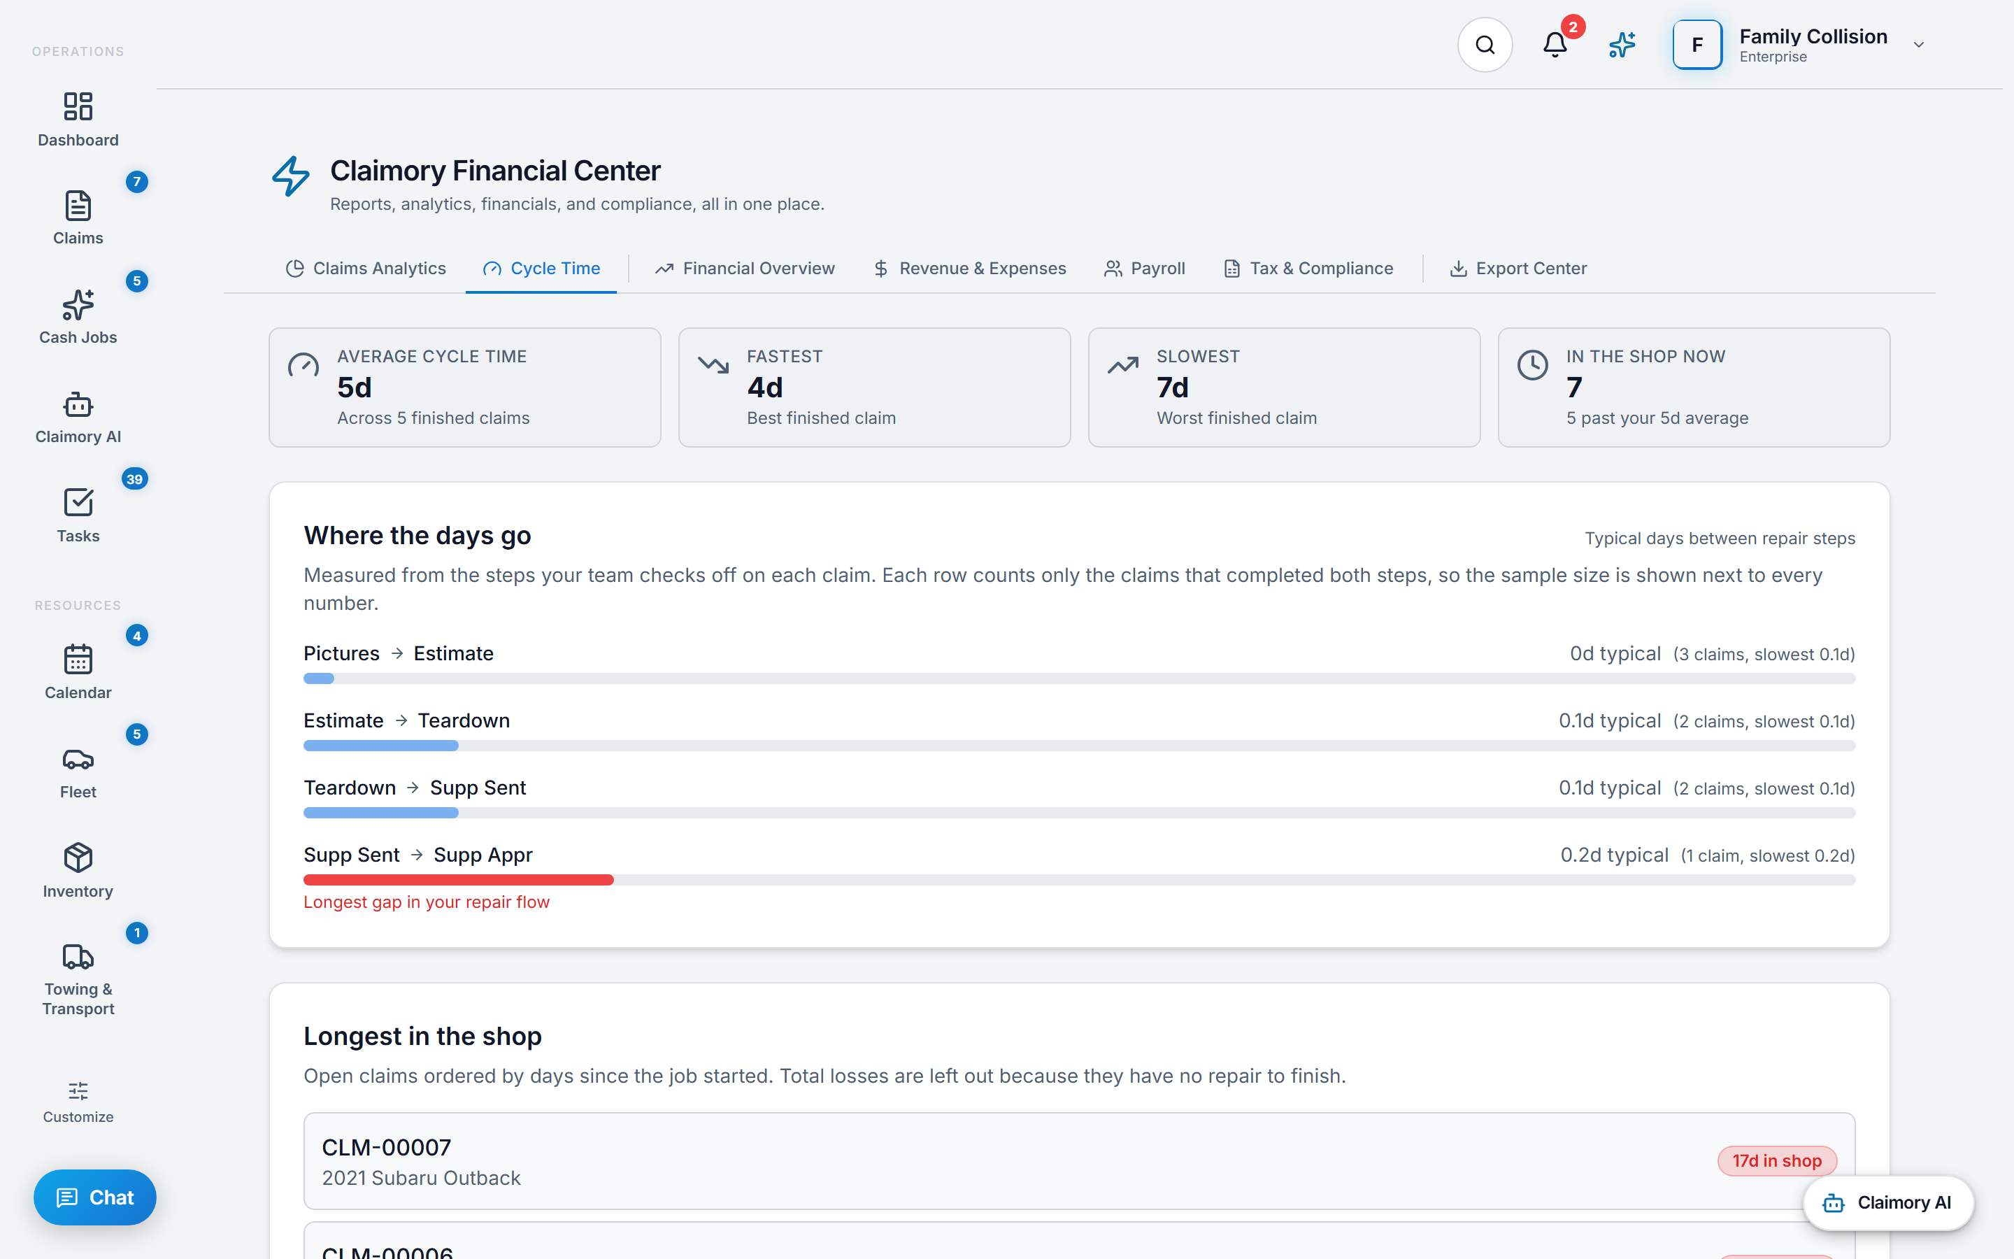The image size is (2014, 1259).
Task: Open Tasks checklist icon
Action: 78,503
